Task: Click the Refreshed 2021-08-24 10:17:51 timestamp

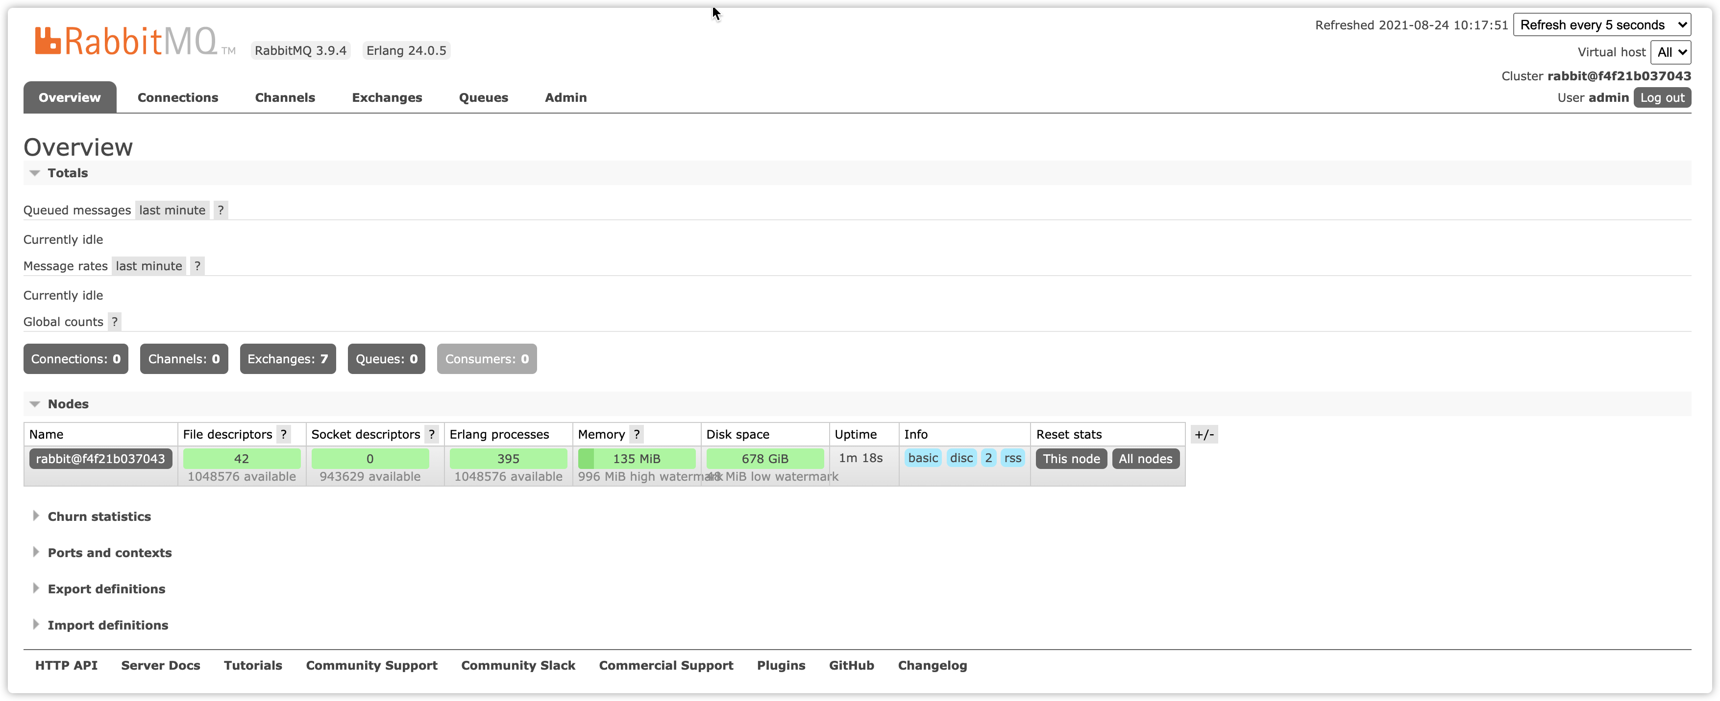Action: 1411,25
